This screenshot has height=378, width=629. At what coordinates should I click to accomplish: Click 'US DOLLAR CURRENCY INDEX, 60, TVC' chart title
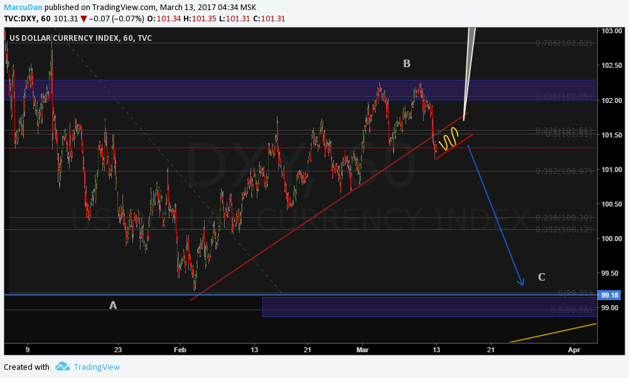[80, 38]
